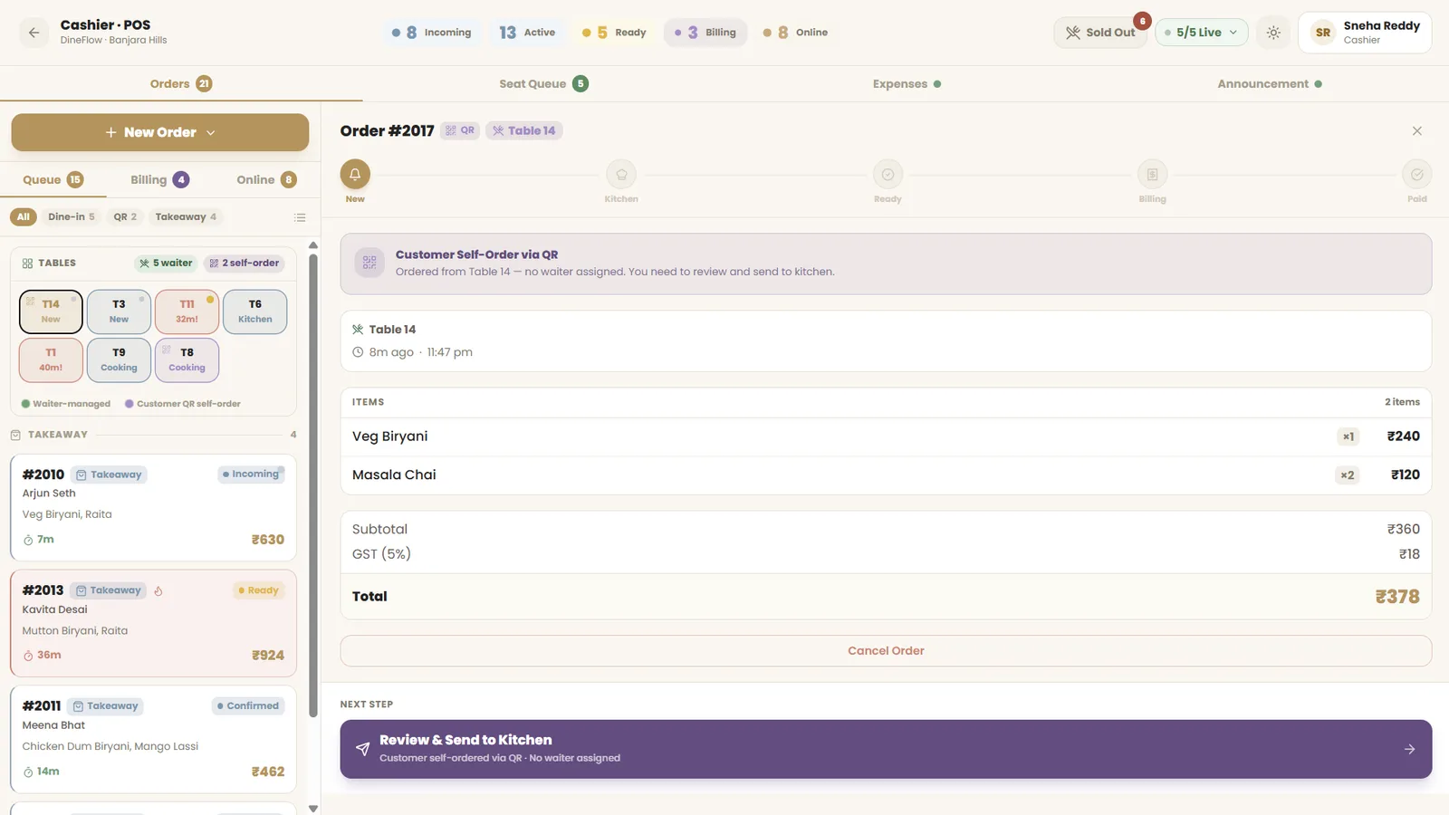
Task: Cancel the order
Action: 886,650
